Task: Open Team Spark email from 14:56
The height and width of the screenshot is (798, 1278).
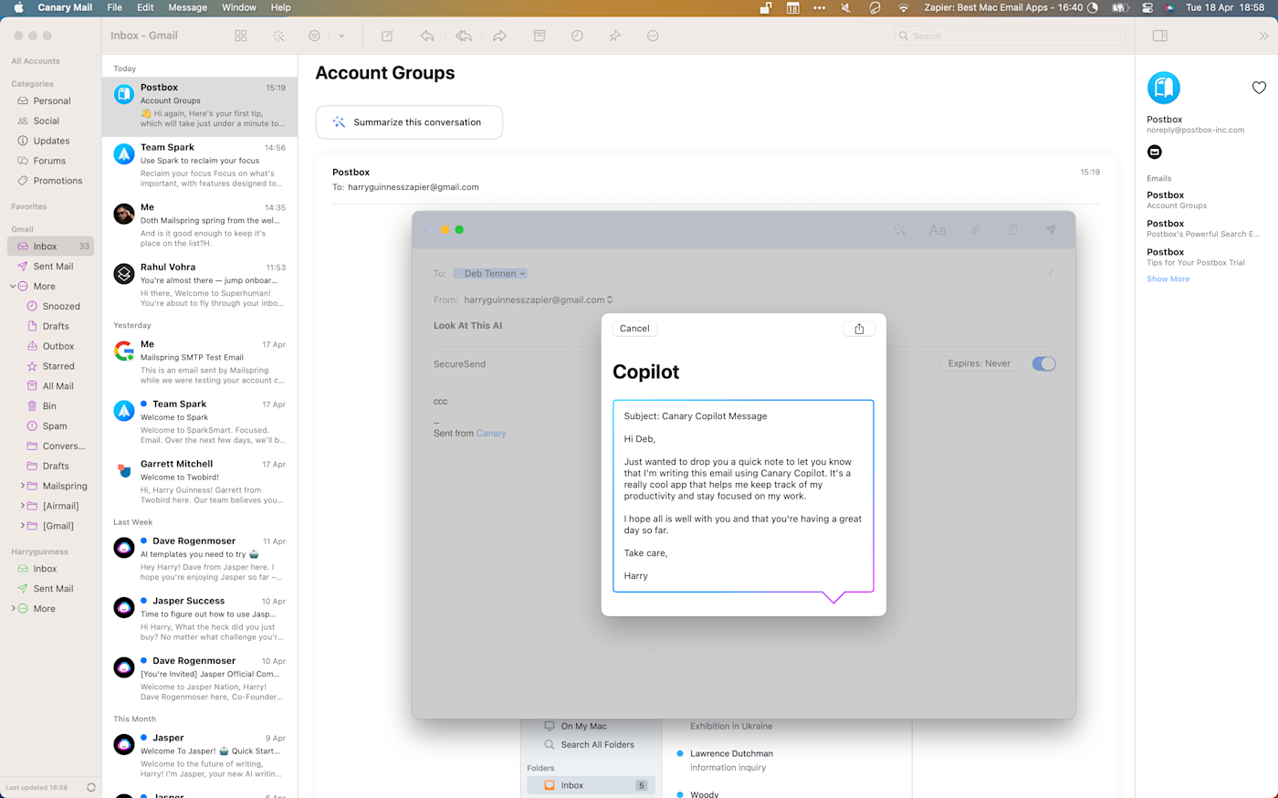Action: coord(200,166)
